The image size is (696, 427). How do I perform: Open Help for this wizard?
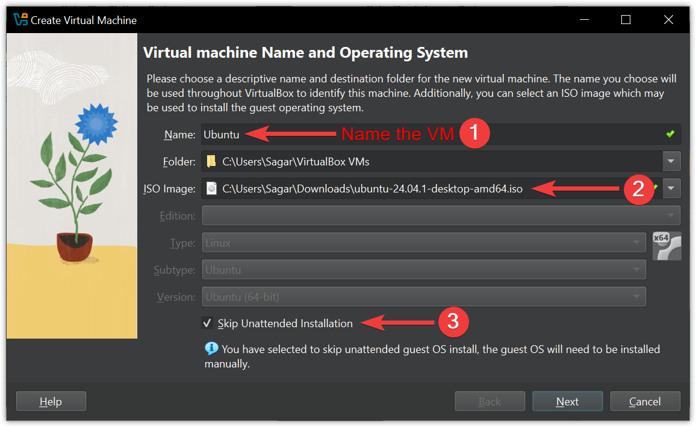pos(51,402)
